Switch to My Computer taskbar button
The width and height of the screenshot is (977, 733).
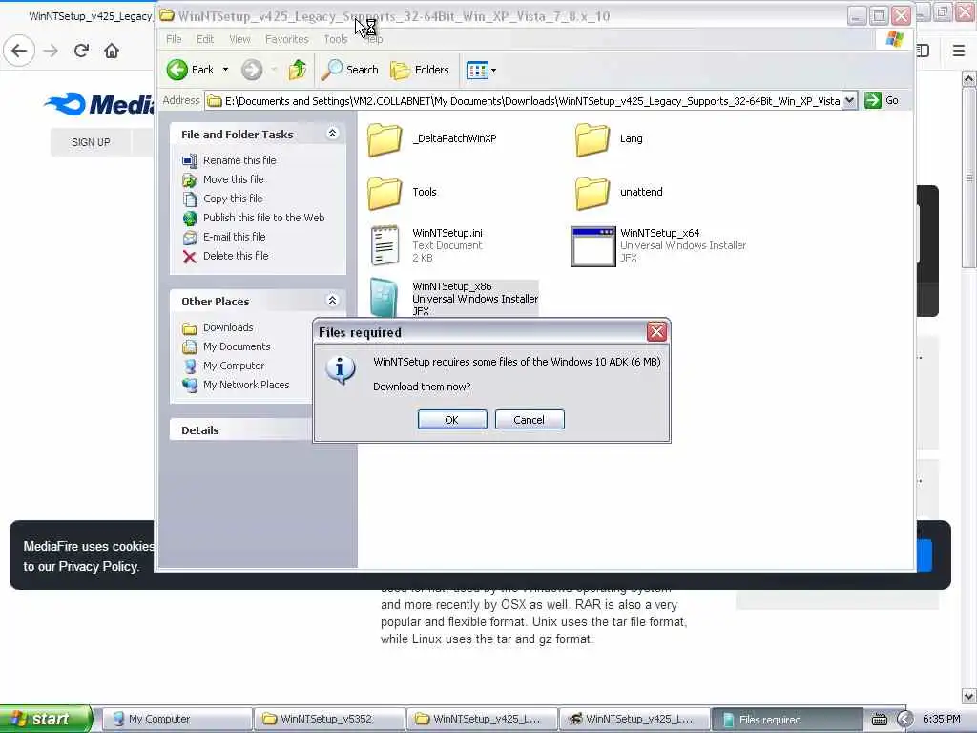(x=177, y=719)
